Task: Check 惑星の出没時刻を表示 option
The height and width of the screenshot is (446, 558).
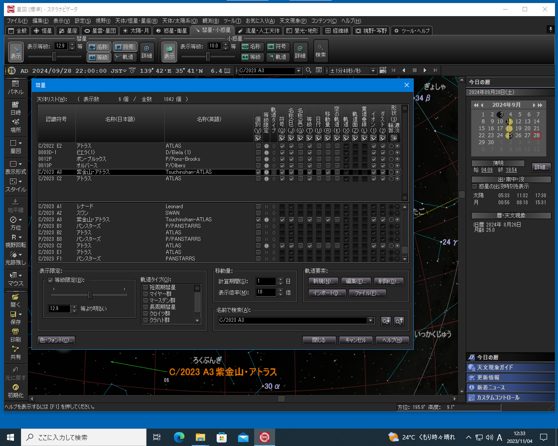Action: [x=475, y=186]
